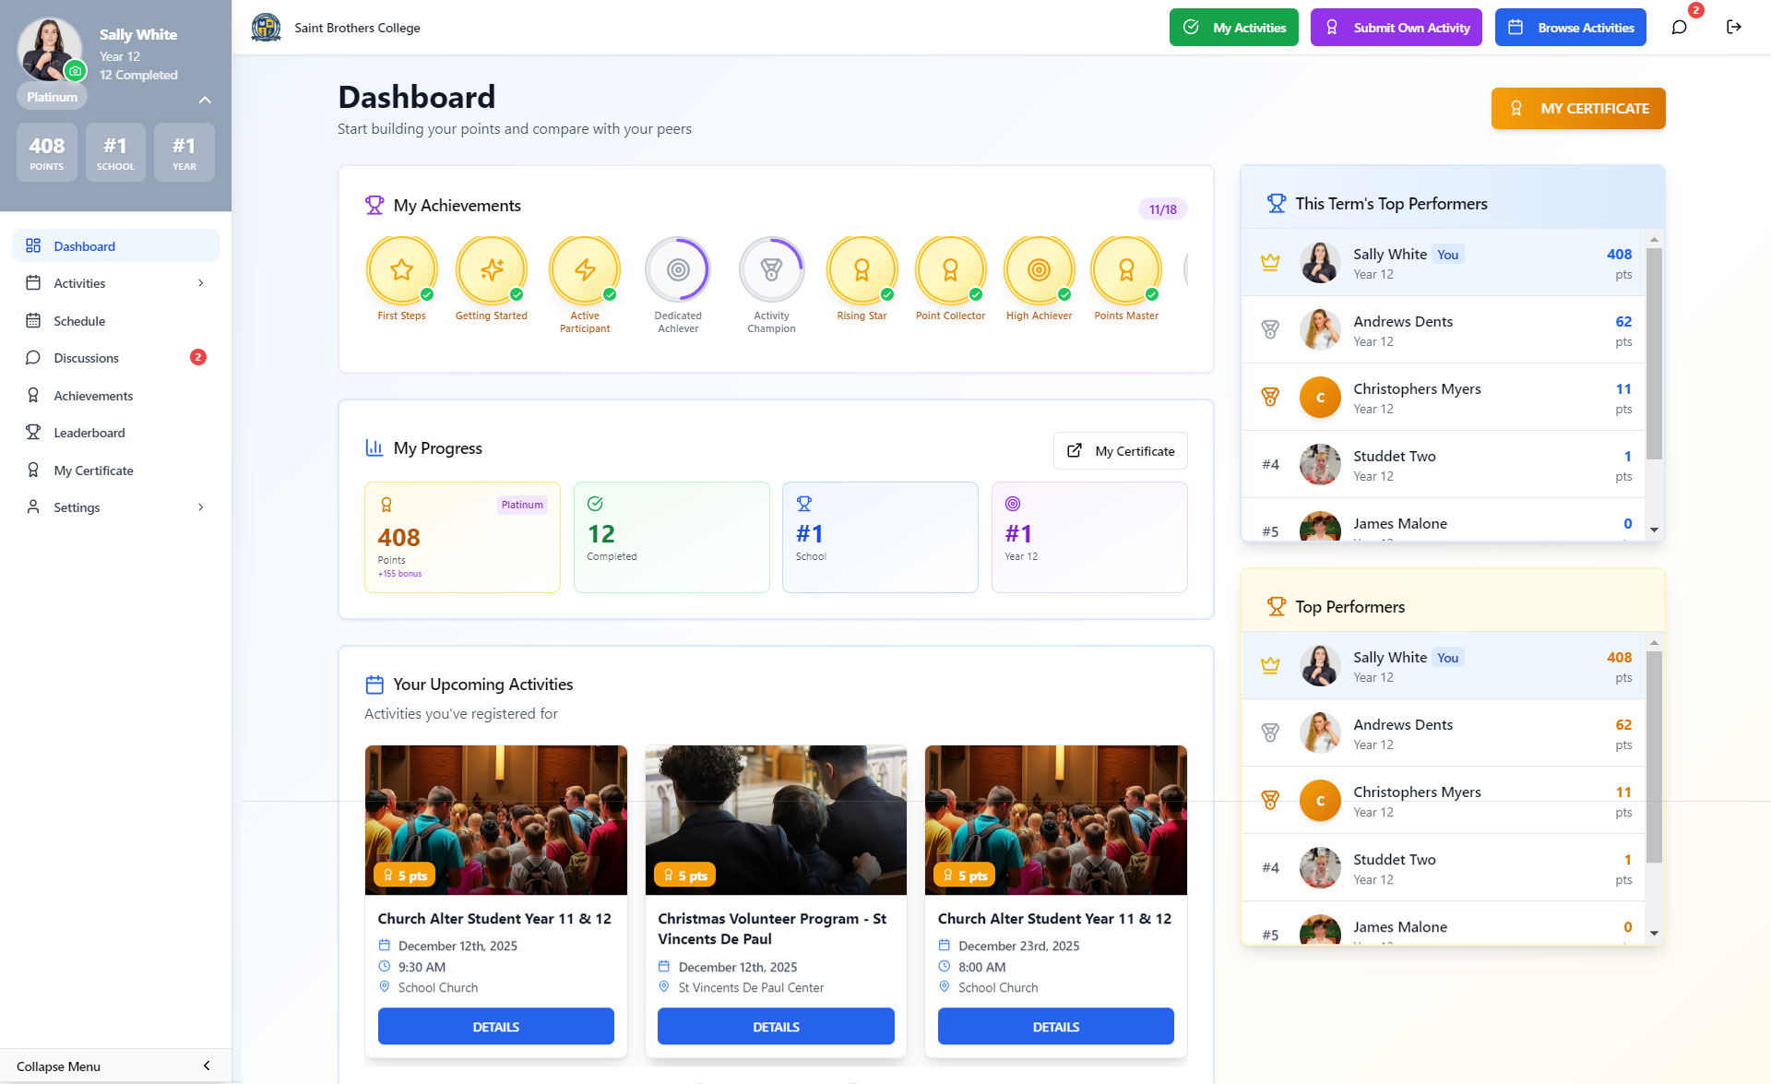This screenshot has height=1084, width=1771.
Task: Open the Christmas Volunteer Program thumbnail image
Action: click(x=776, y=819)
